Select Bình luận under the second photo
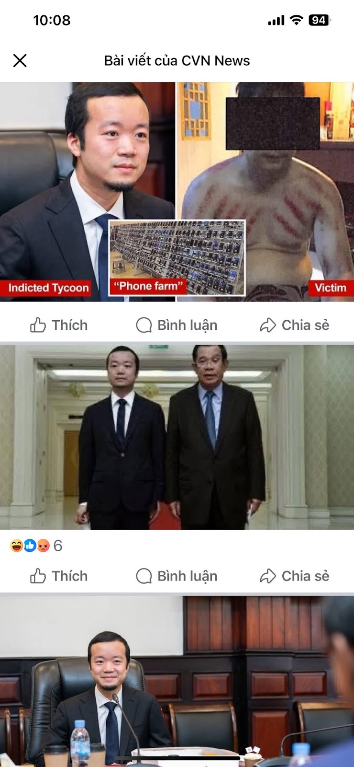The image size is (354, 767). (177, 576)
